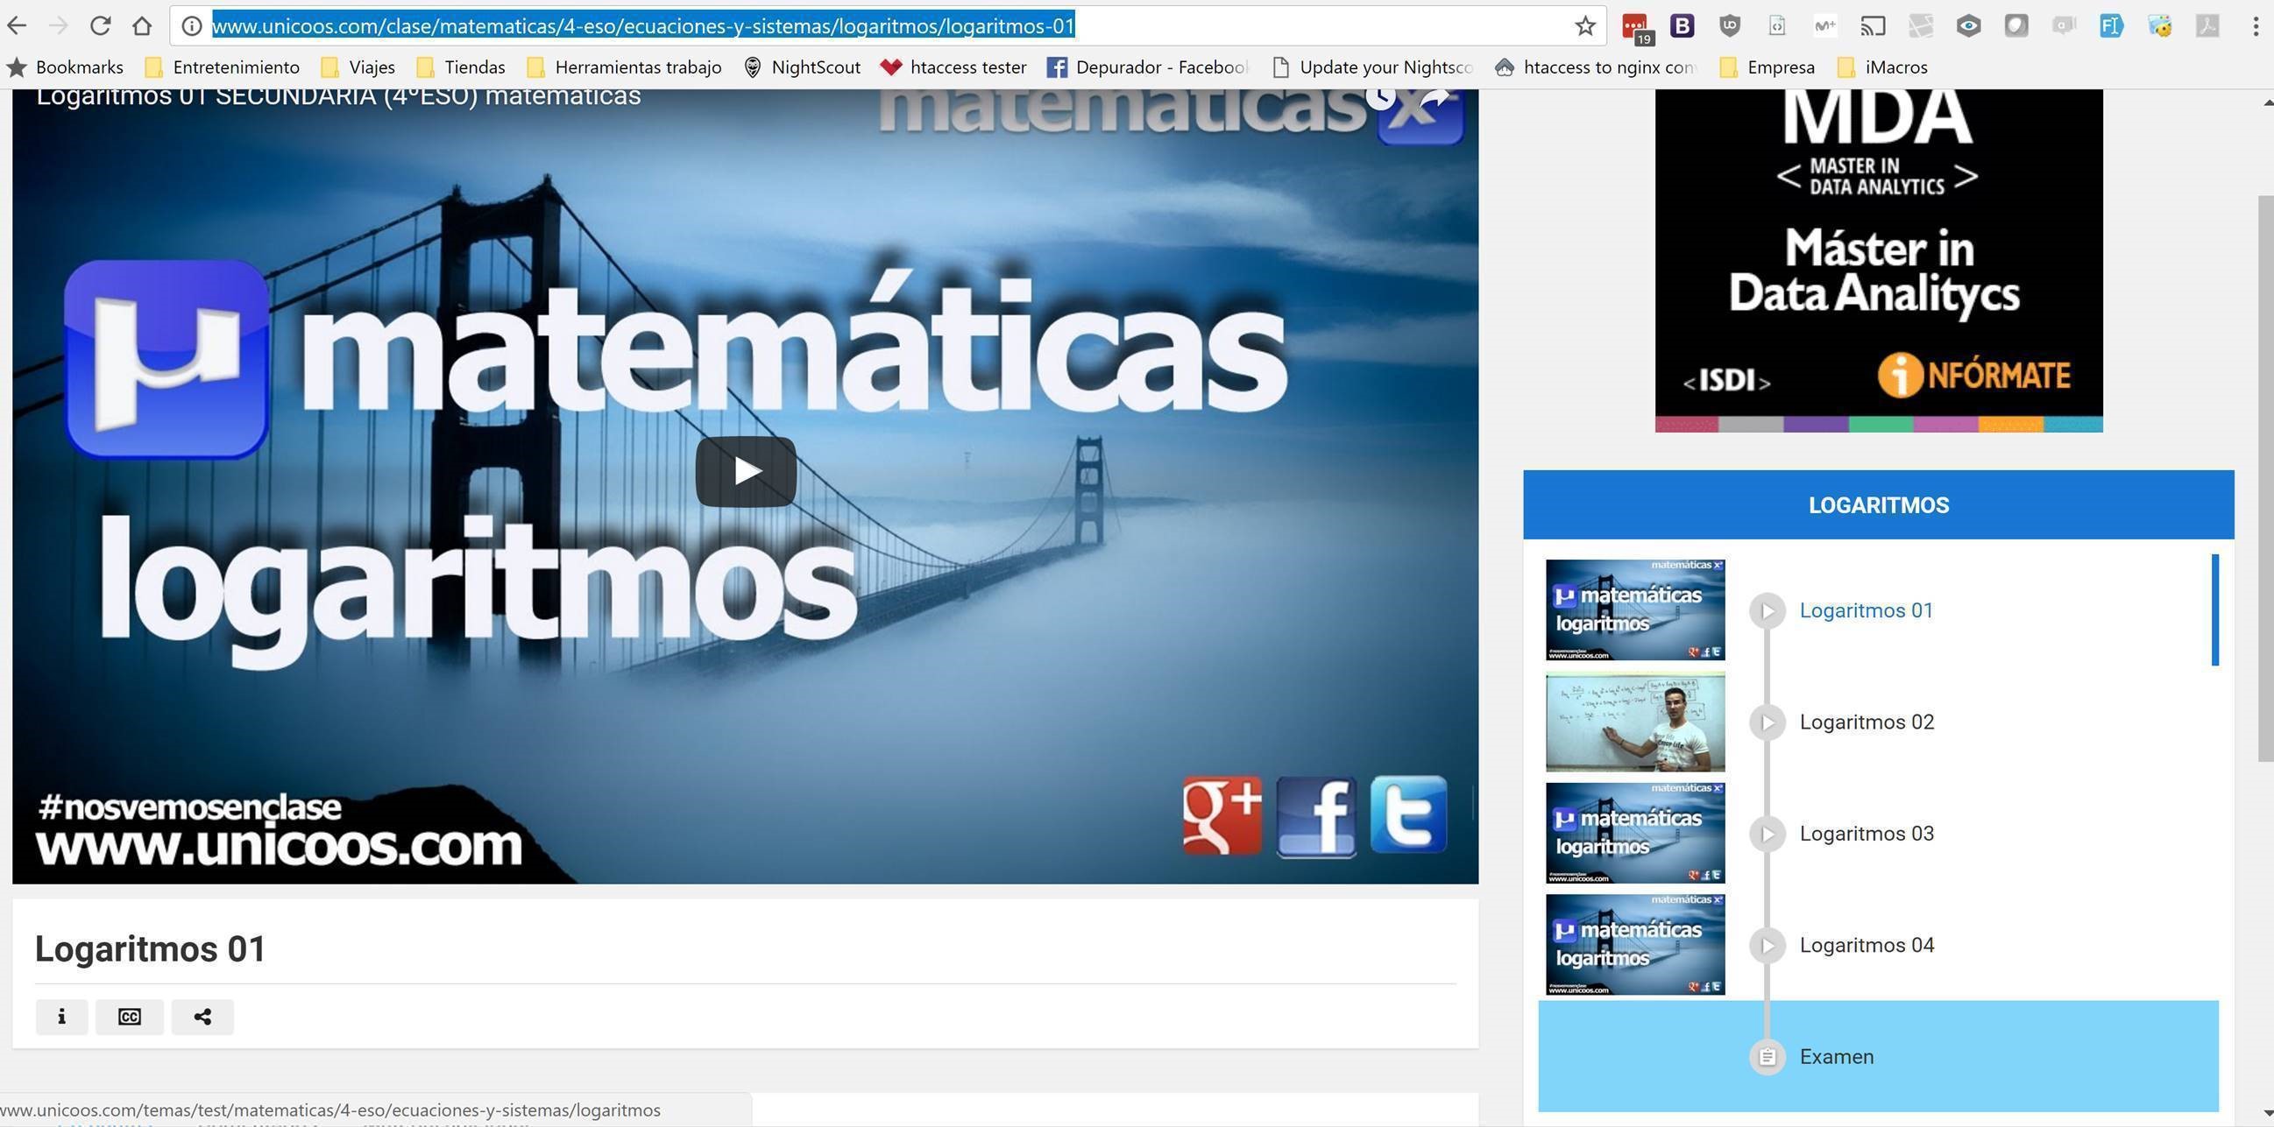This screenshot has height=1127, width=2274.
Task: Play the Logaritmos 01 video
Action: [x=745, y=471]
